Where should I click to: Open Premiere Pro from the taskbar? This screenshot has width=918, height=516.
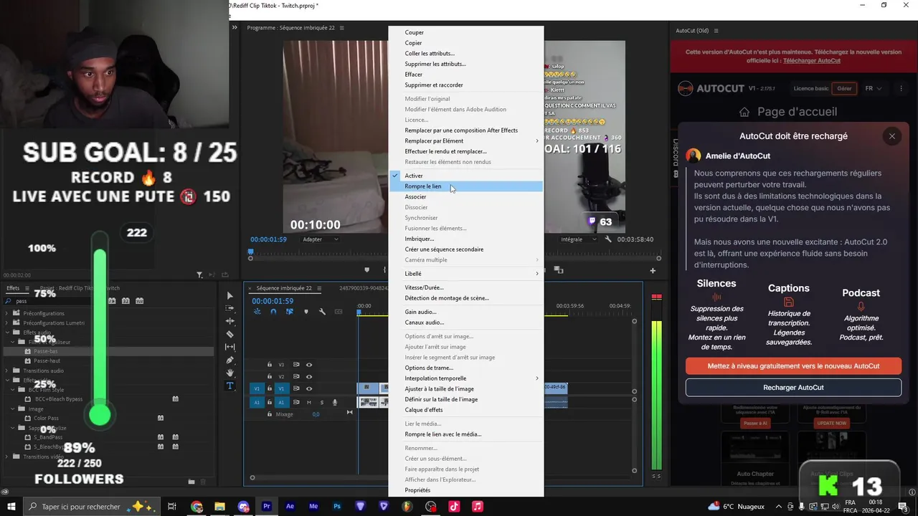266,506
